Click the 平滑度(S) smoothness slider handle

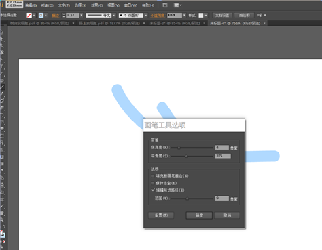[x=186, y=156]
